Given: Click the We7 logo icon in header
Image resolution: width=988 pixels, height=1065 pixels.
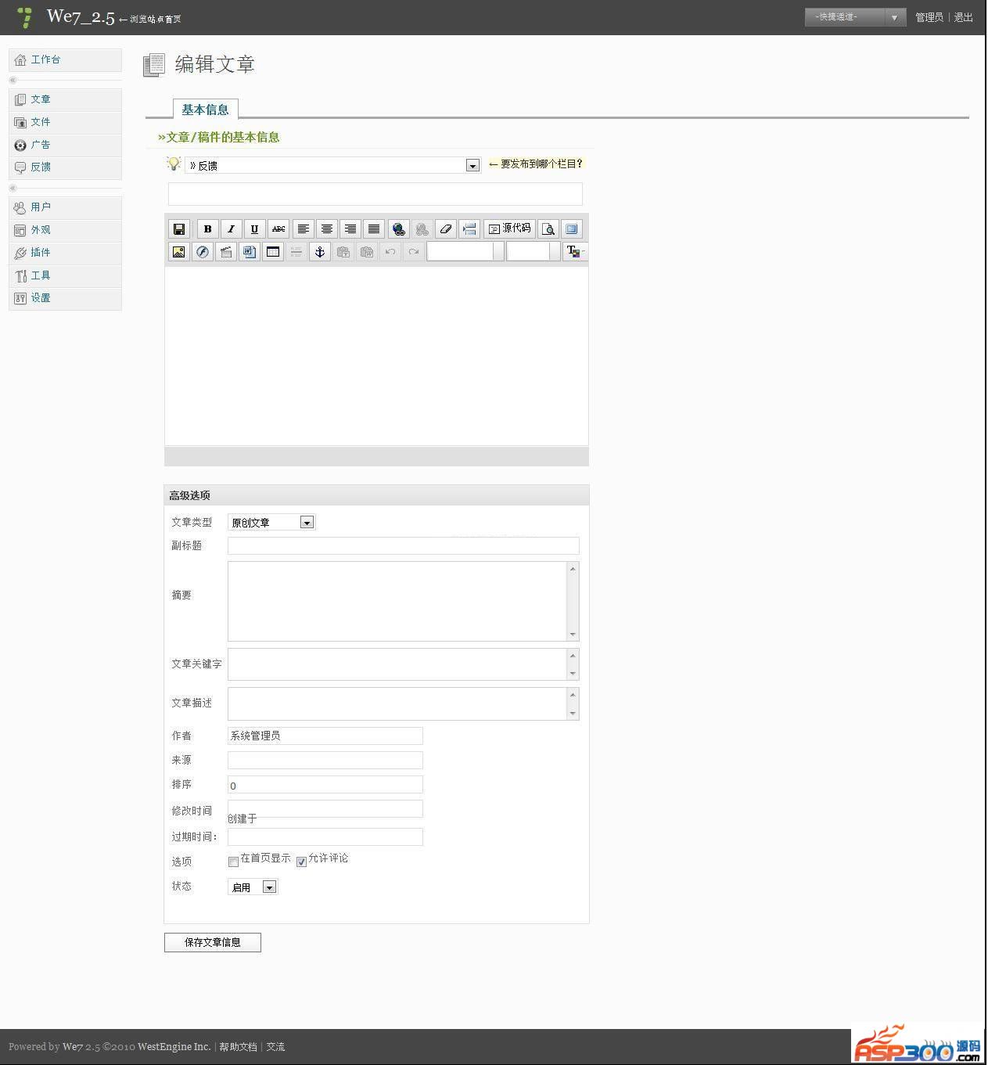Looking at the screenshot, I should pos(25,17).
